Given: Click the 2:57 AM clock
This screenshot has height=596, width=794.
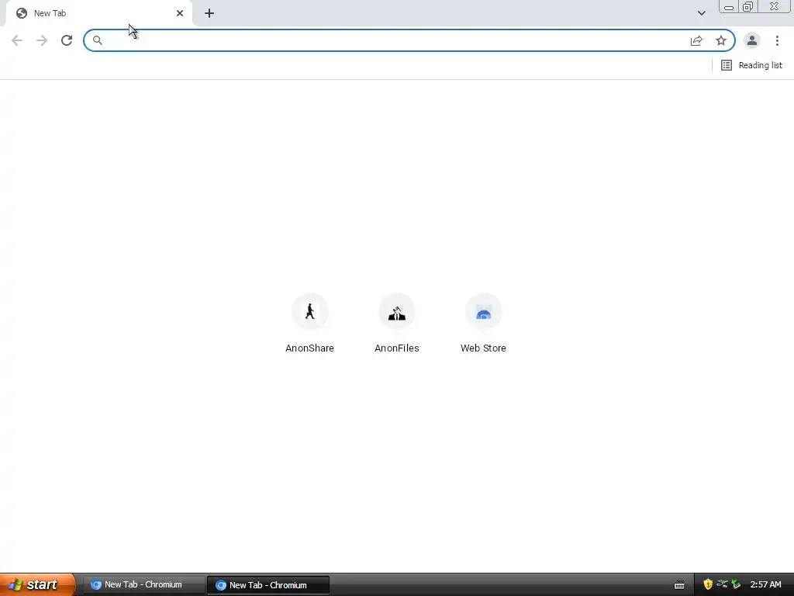Looking at the screenshot, I should 765,585.
